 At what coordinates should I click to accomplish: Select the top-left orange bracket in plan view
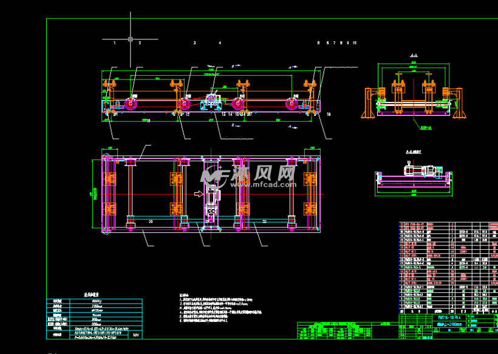110,179
